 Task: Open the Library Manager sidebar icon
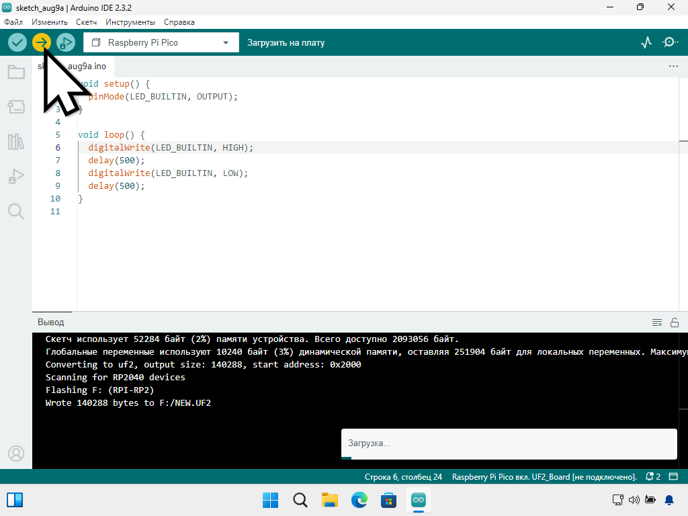pyautogui.click(x=16, y=142)
